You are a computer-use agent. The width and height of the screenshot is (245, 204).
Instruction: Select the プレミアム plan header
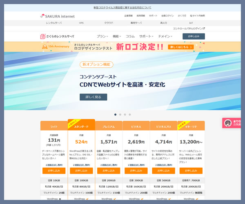109,126
